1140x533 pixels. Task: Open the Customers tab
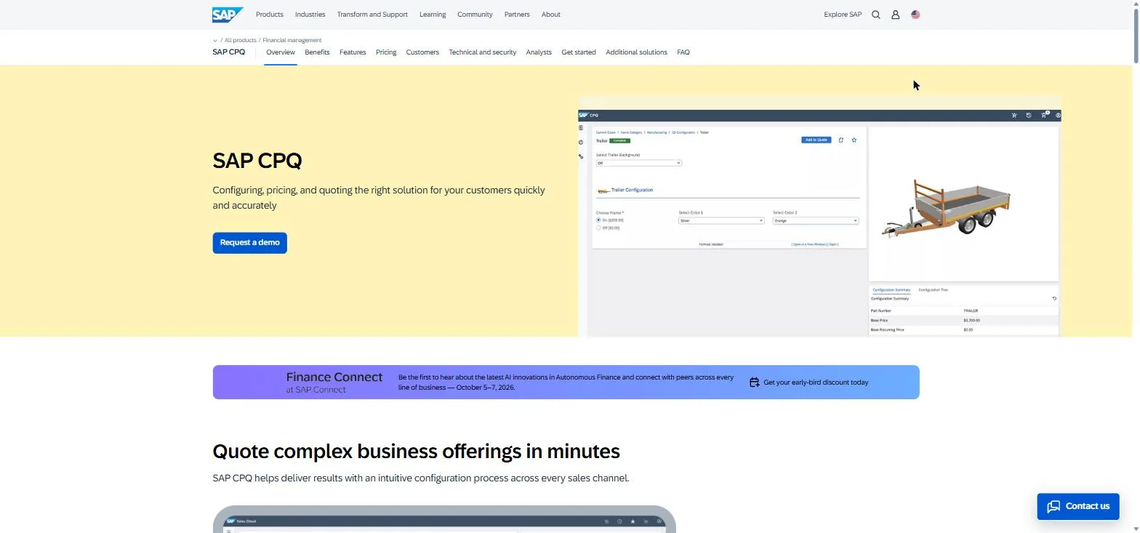tap(422, 52)
